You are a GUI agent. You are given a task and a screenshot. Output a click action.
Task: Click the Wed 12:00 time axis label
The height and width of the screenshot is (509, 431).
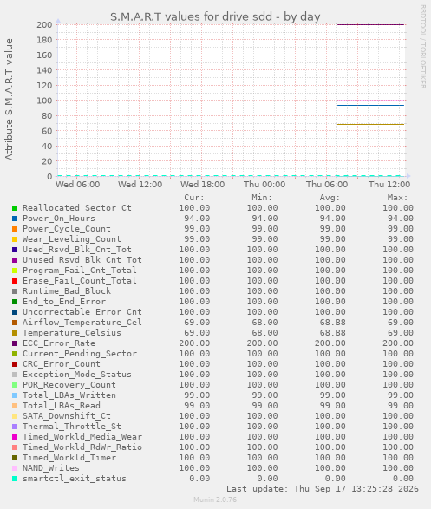(140, 185)
